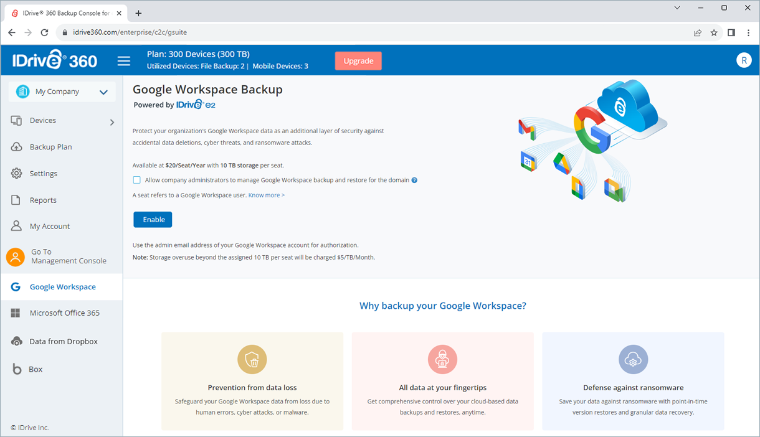This screenshot has width=760, height=437.
Task: Open the hamburger menu icon
Action: click(124, 60)
